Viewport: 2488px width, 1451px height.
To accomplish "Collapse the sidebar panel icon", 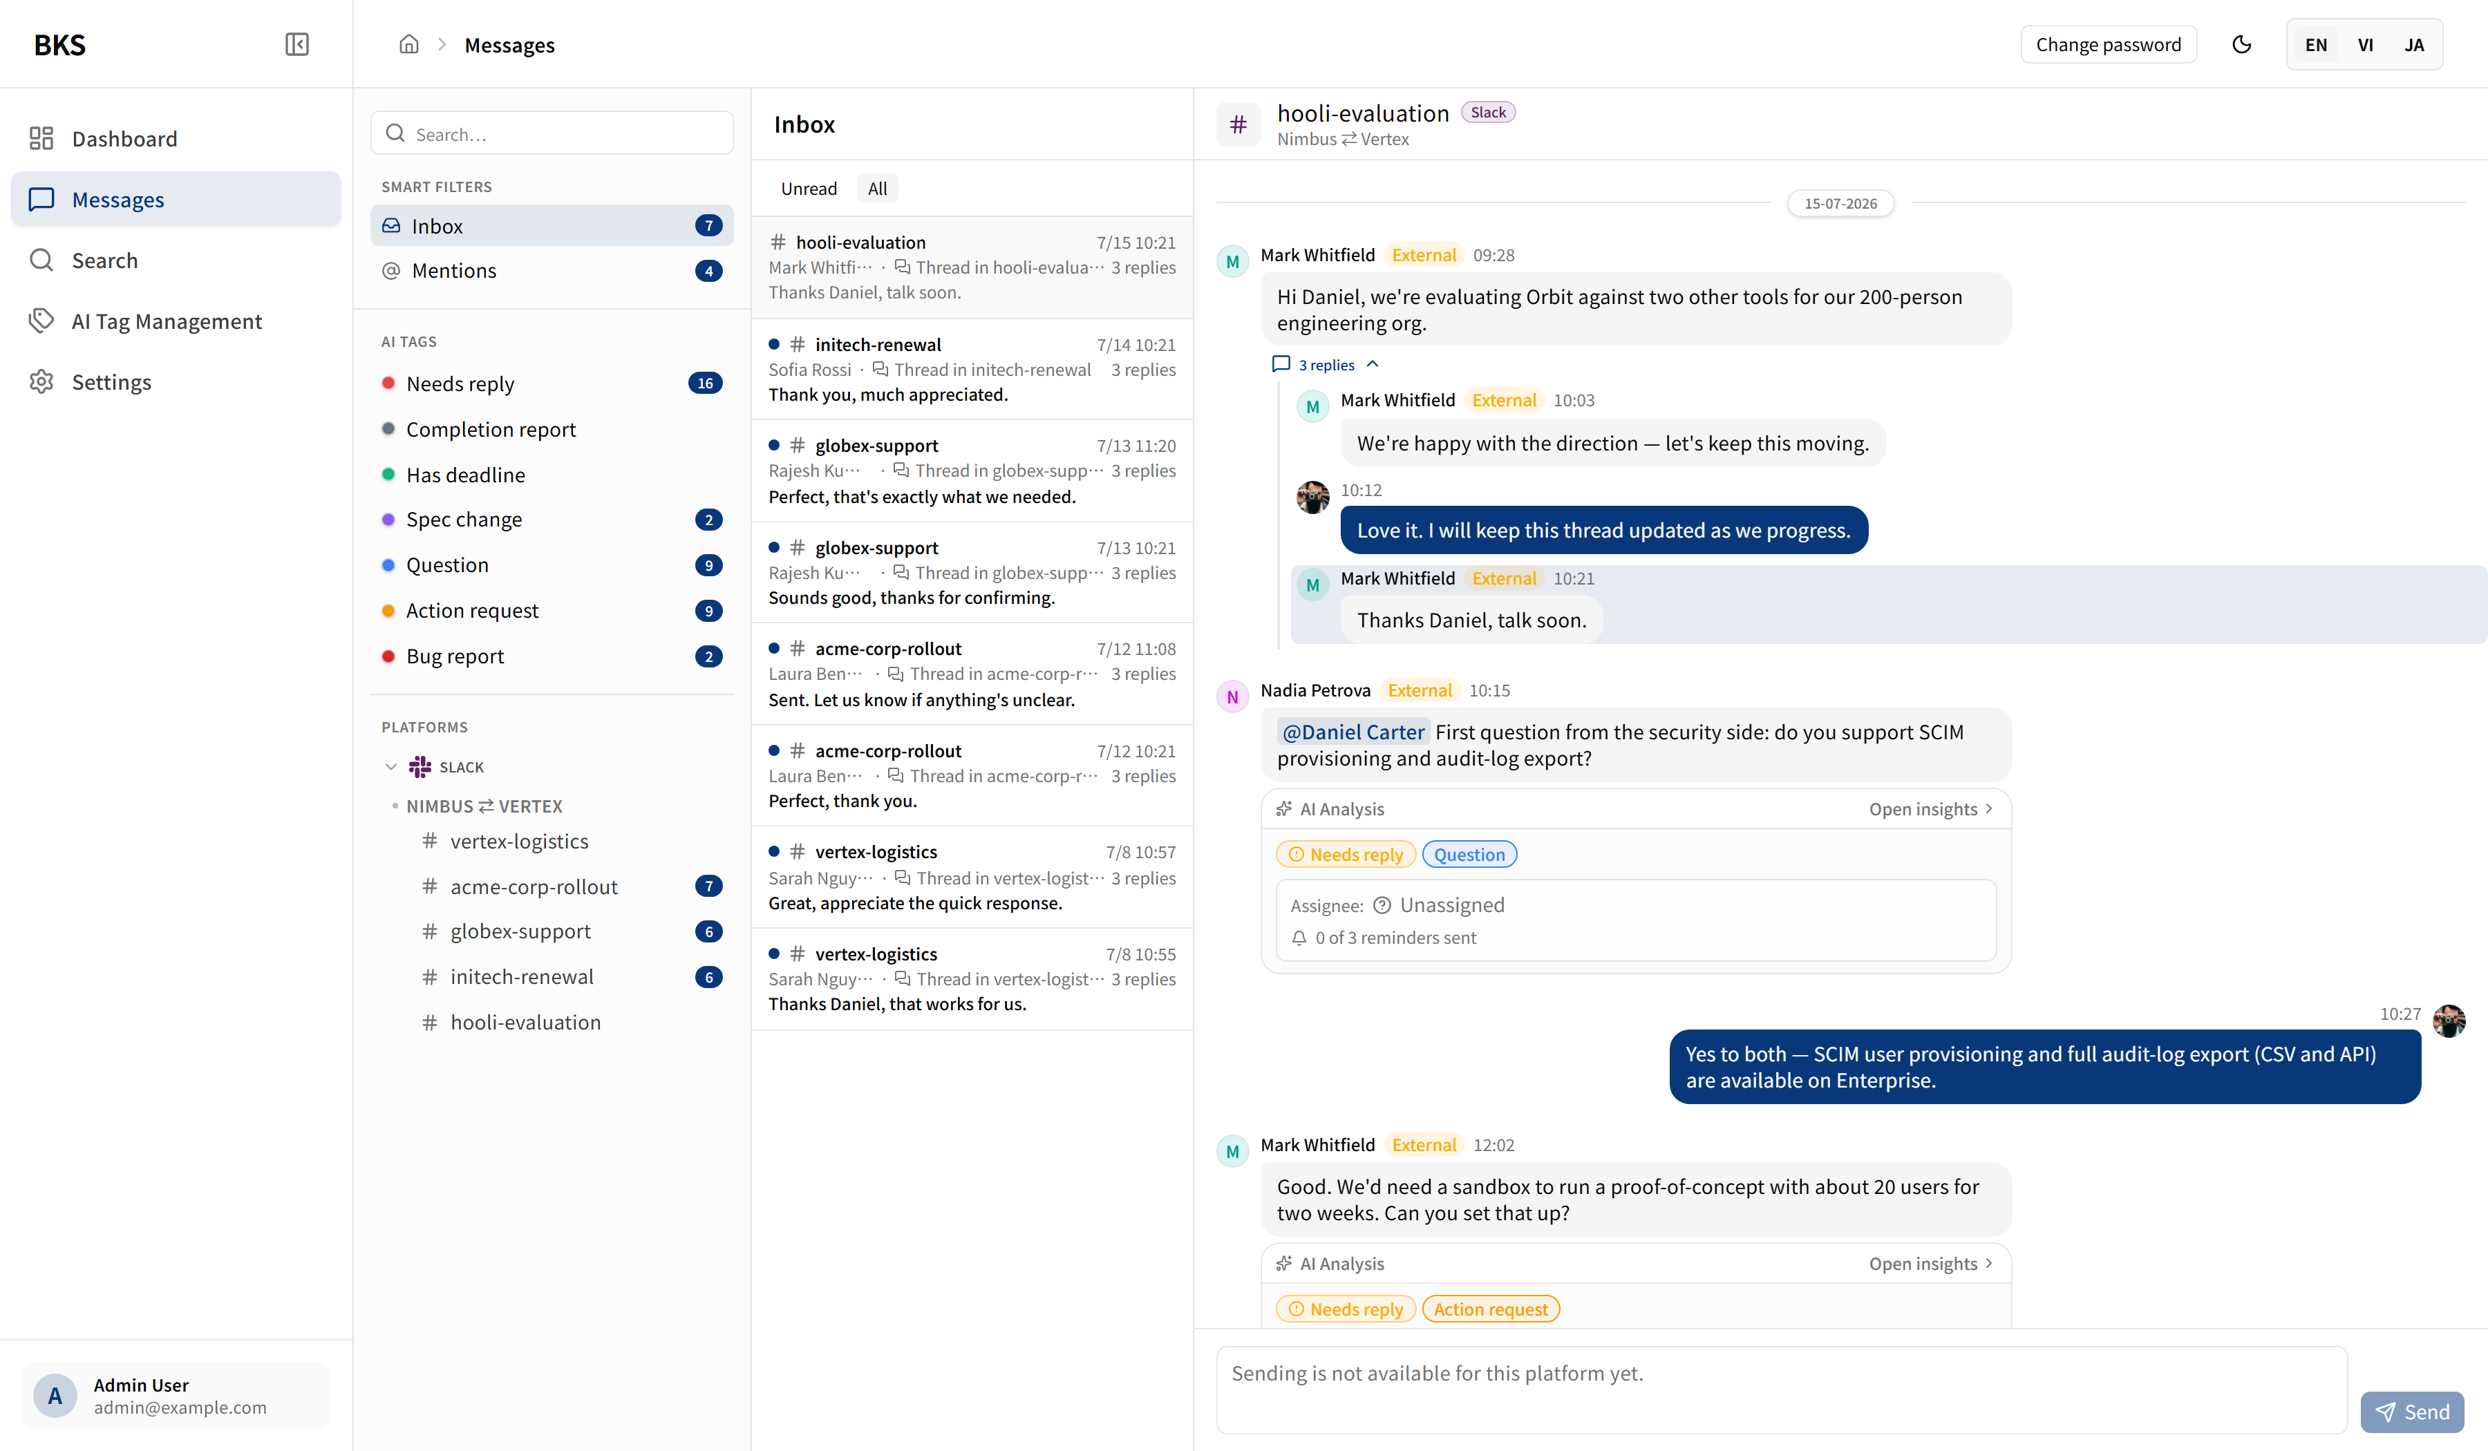I will (x=296, y=44).
